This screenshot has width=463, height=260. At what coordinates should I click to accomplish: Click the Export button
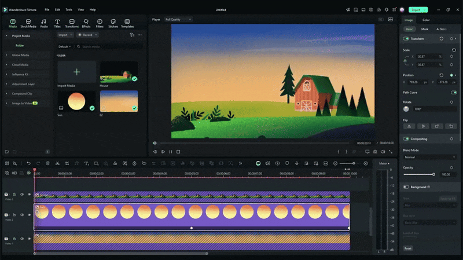417,10
